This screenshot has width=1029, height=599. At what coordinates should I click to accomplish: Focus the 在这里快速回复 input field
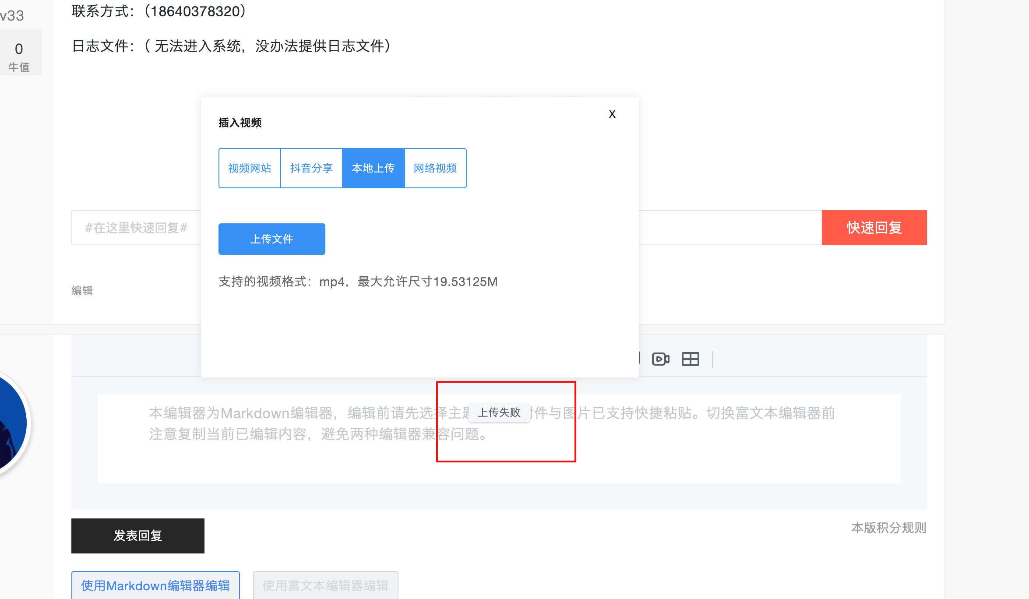tap(136, 228)
